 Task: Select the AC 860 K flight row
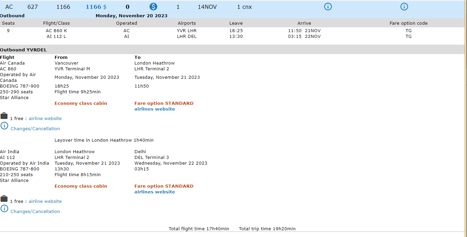pos(56,31)
